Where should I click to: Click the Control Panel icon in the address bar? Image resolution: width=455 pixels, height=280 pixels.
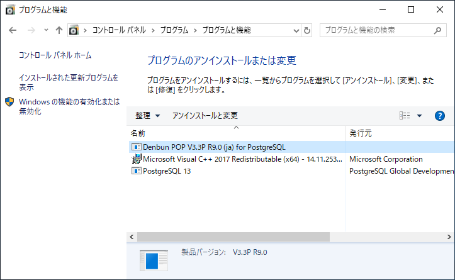(x=74, y=30)
